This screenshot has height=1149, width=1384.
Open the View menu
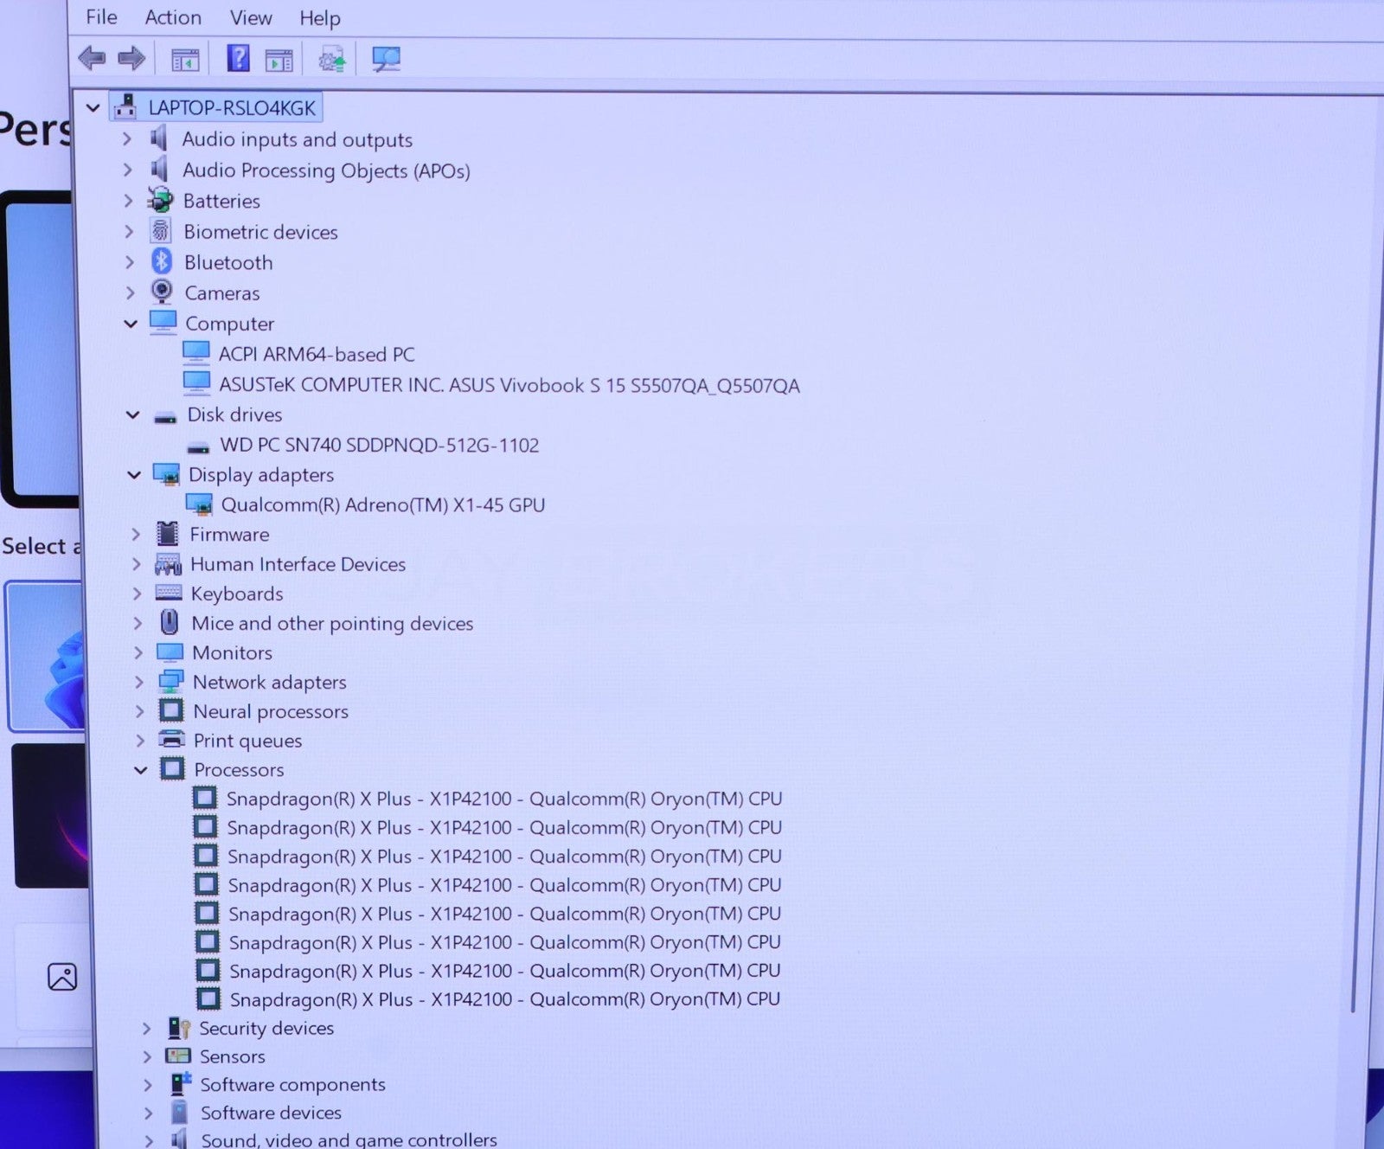[251, 17]
